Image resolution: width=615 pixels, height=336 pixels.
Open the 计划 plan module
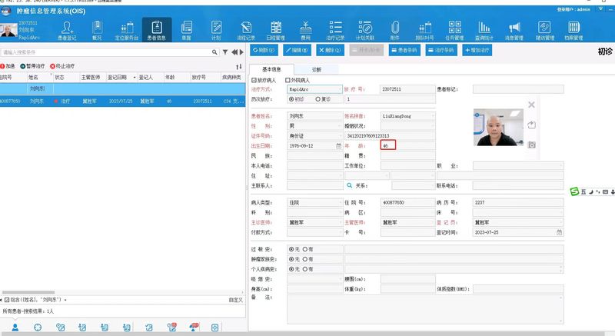pos(216,31)
